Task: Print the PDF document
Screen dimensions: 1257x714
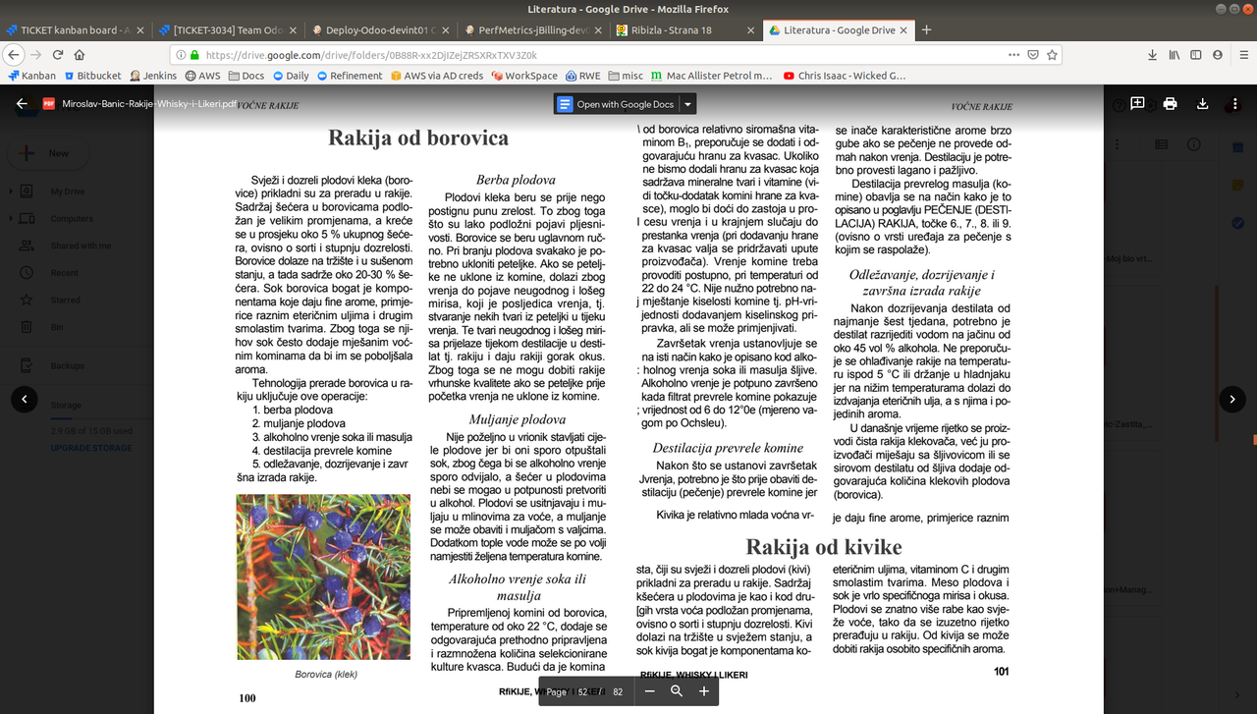Action: 1170,103
